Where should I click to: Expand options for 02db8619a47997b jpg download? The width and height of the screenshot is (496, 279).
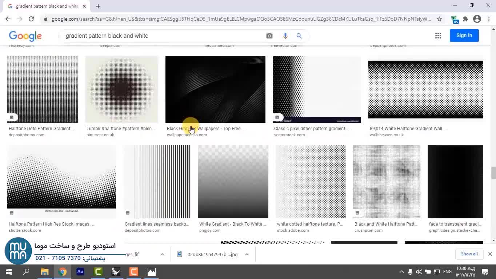click(247, 254)
